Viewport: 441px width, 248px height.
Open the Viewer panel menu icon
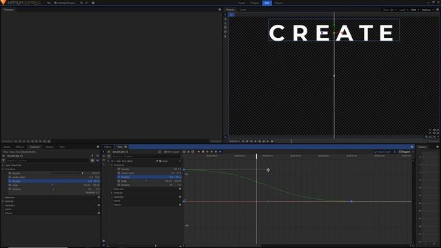(x=438, y=10)
